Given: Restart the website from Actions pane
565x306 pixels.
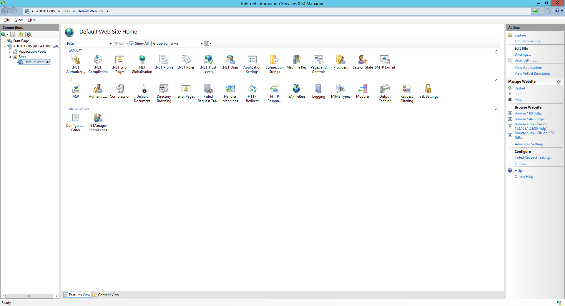Looking at the screenshot, I should click(520, 88).
